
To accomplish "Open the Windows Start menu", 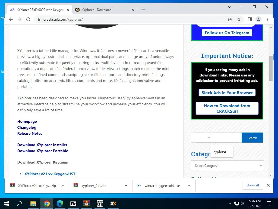I will point(7,204).
